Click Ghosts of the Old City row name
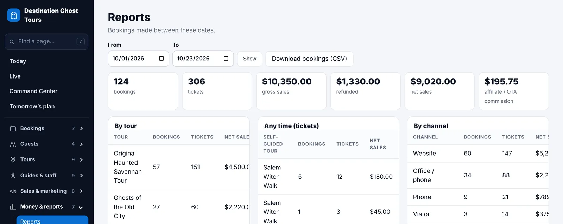 pyautogui.click(x=127, y=207)
